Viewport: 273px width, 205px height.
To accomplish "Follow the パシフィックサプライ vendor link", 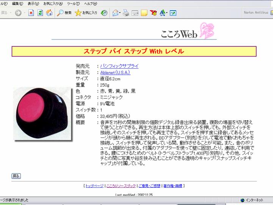I will 119,66.
